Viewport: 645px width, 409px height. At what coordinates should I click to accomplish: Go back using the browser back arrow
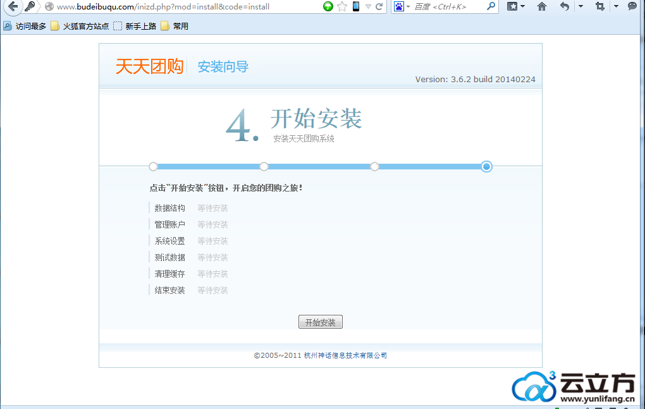[13, 6]
